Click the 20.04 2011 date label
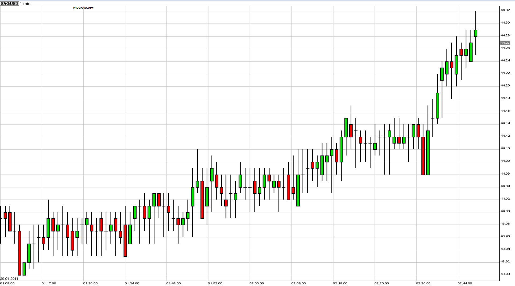Viewport: 515px width, 286px height. 9,278
